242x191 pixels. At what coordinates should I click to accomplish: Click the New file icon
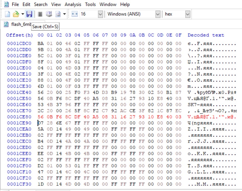pos(7,14)
